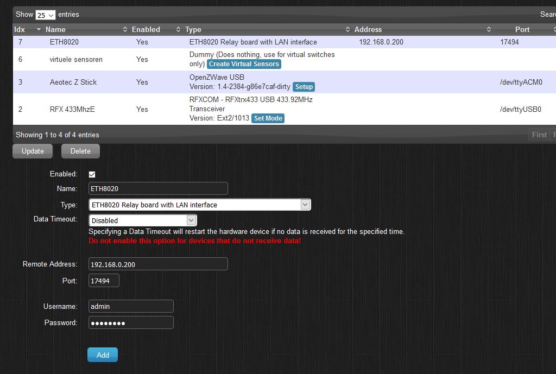Click the Username field containing admin
This screenshot has width=556, height=374.
coord(131,306)
